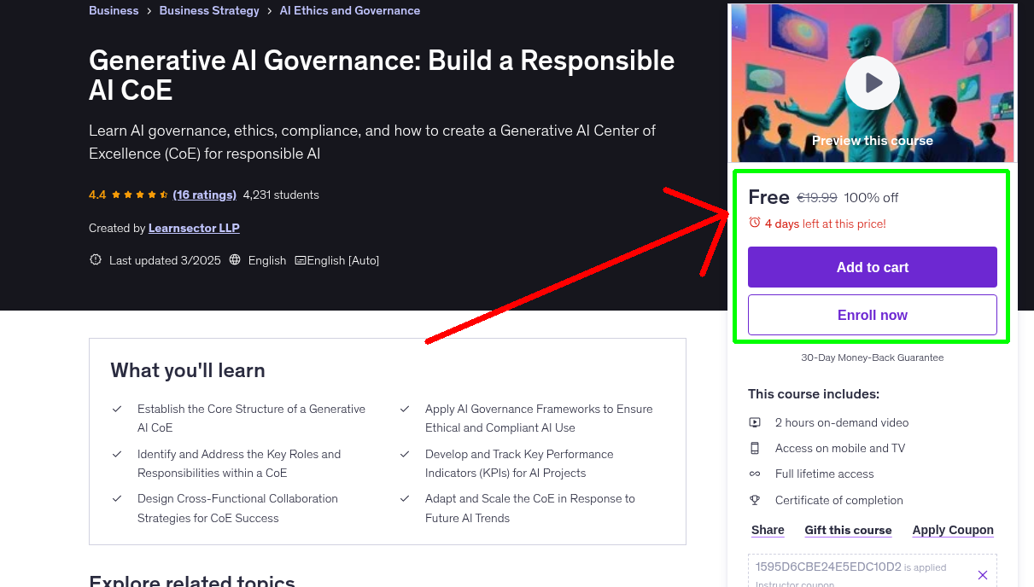Click the checkmark beside Establish the Core Structure

118,408
